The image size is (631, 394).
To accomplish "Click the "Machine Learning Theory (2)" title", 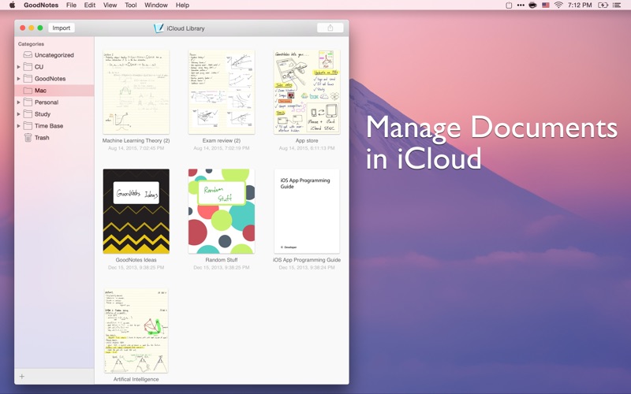I will pos(136,141).
